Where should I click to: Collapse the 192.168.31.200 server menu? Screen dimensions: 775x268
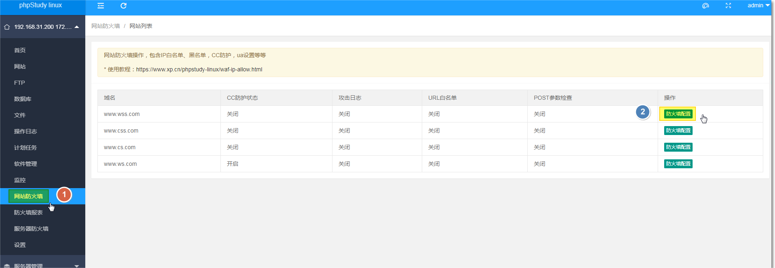tap(77, 27)
